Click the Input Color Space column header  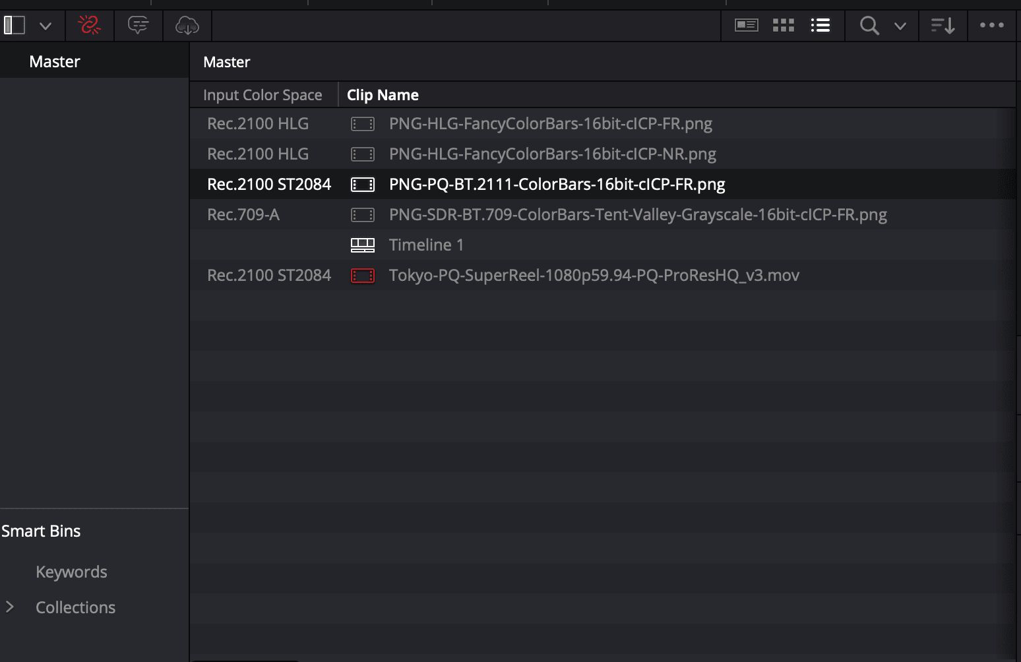click(263, 95)
